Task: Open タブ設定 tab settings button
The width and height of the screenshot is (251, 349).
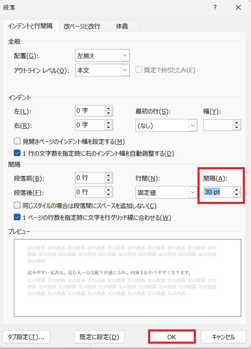Action: 26,337
